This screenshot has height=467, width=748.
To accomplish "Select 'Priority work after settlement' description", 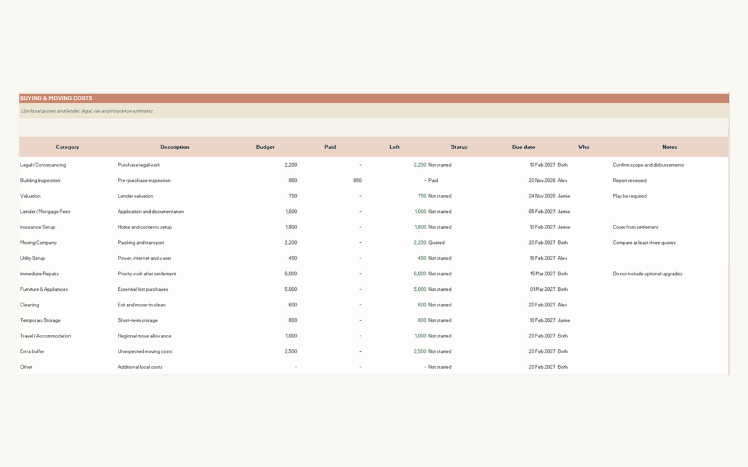I will pyautogui.click(x=147, y=274).
